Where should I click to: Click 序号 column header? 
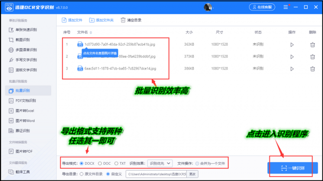coord(67,32)
